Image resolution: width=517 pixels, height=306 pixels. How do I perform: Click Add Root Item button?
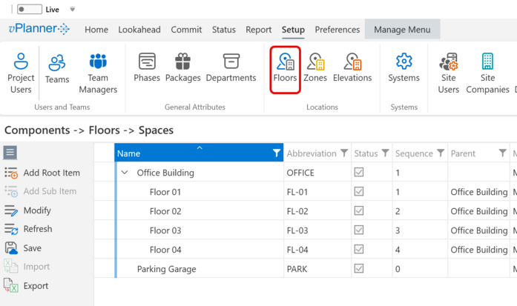(42, 173)
